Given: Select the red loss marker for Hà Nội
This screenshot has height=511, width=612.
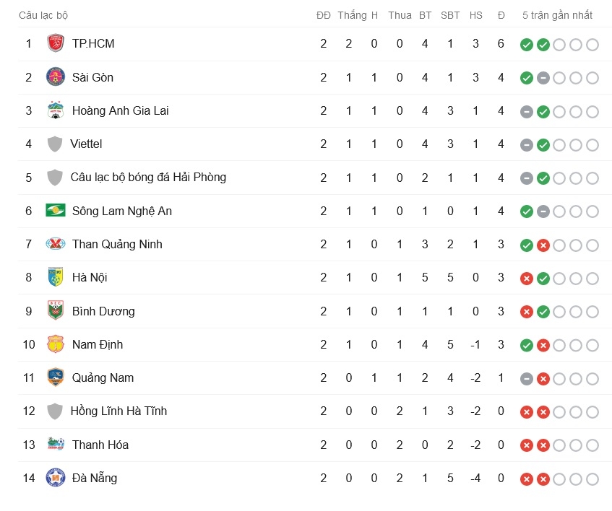Looking at the screenshot, I should point(527,278).
